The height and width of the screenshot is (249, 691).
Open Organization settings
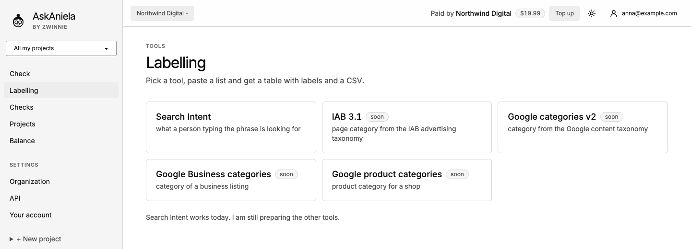pyautogui.click(x=61, y=181)
